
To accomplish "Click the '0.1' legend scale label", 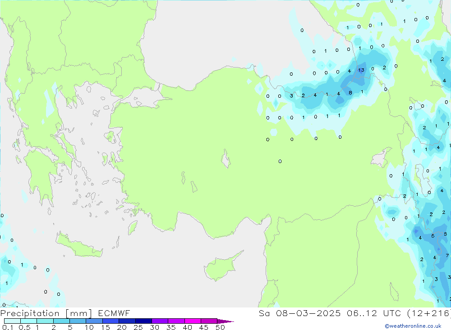I will [8, 327].
